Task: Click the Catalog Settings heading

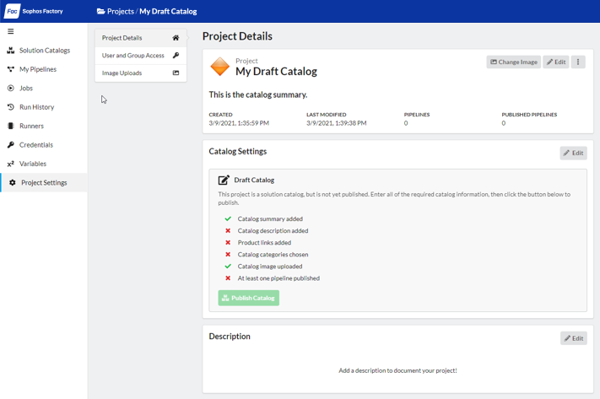Action: pos(238,152)
